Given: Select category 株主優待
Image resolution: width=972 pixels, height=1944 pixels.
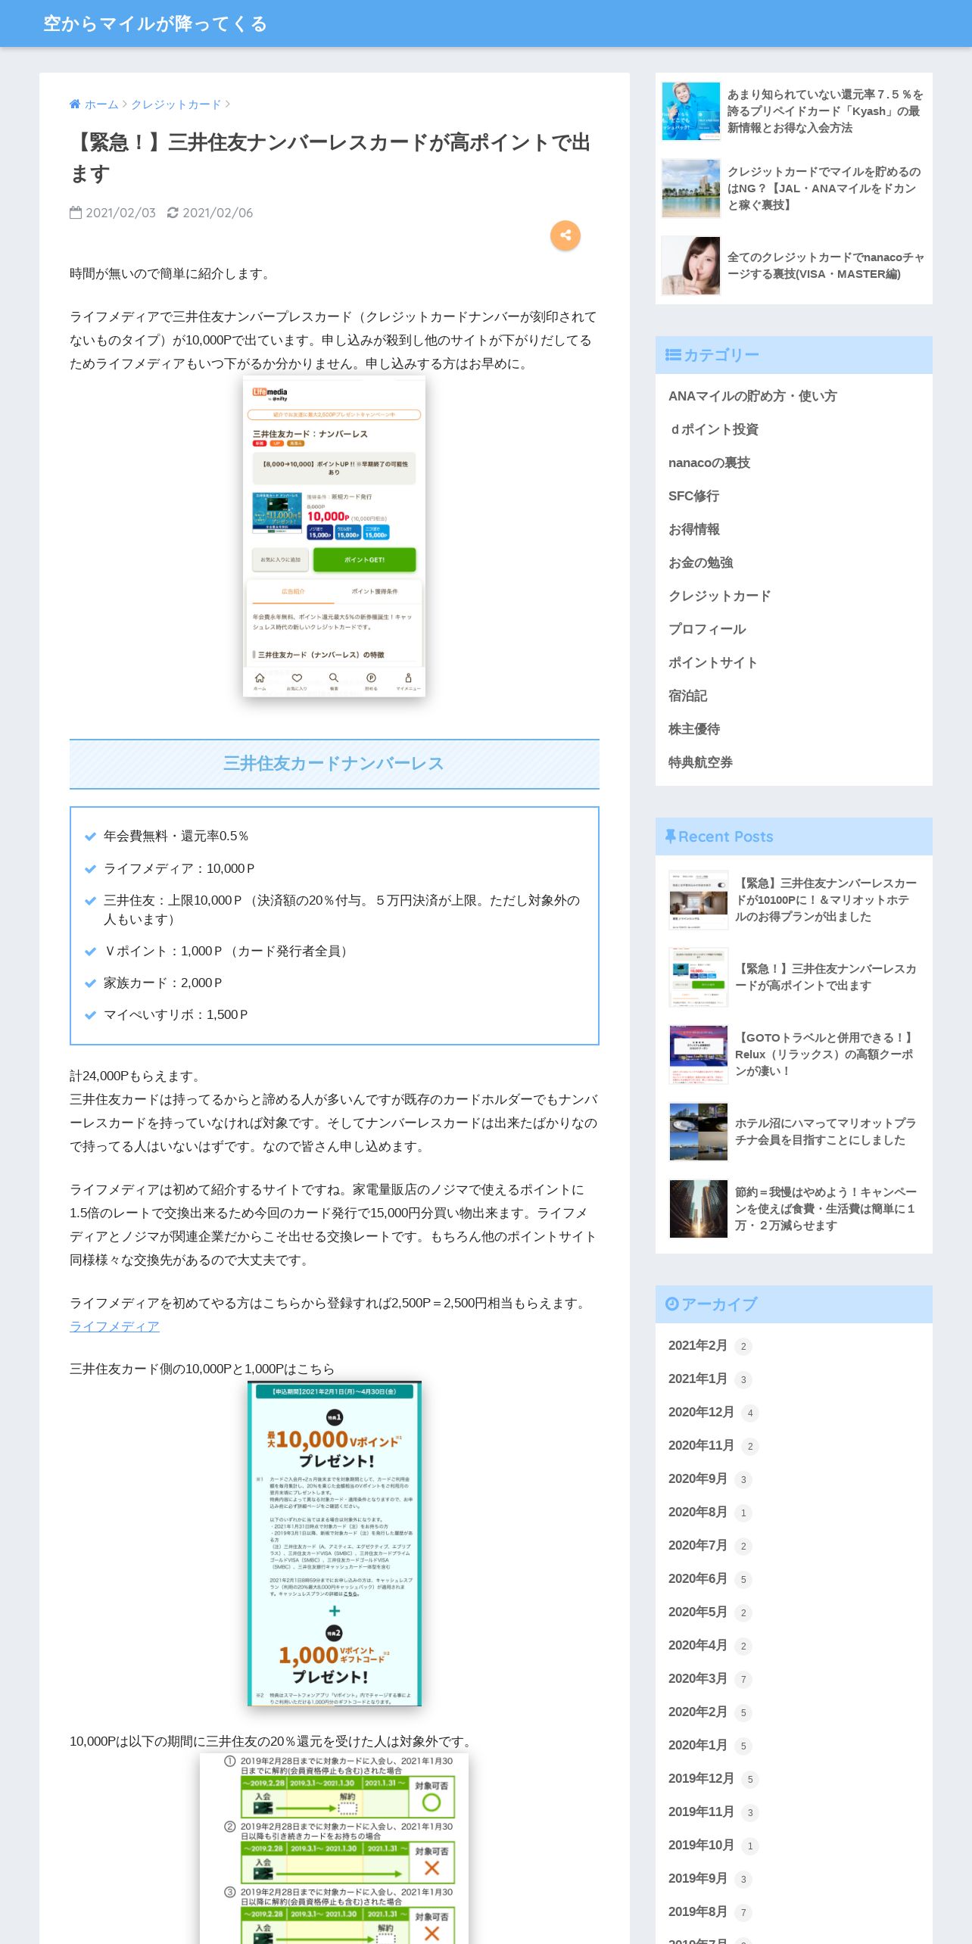Looking at the screenshot, I should [694, 729].
